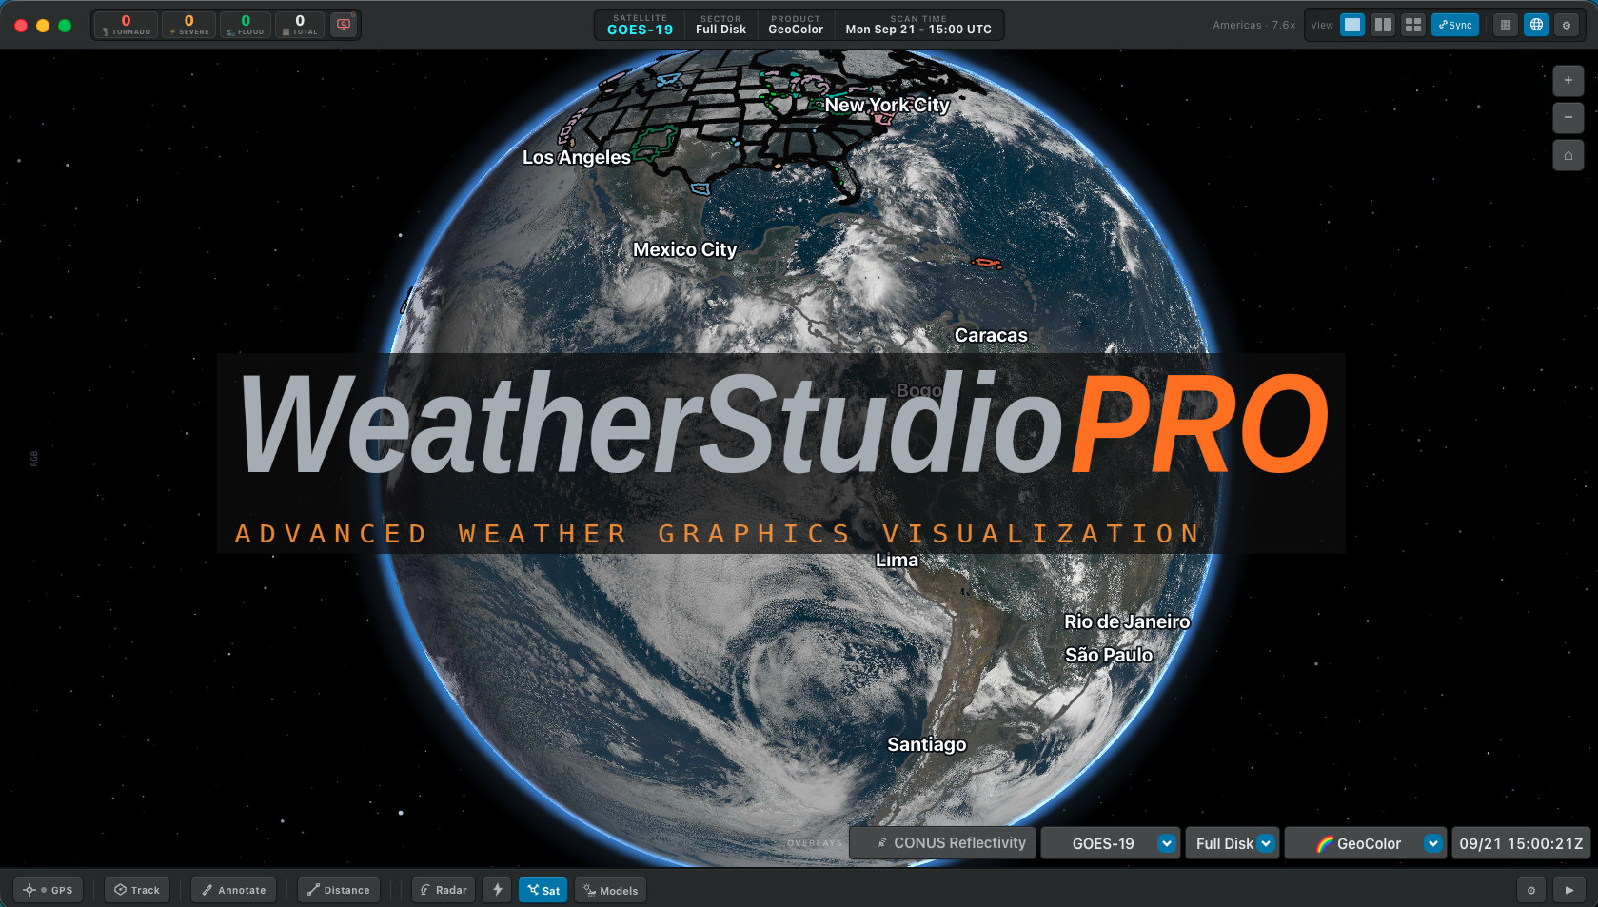Zoom in with the plus button

pyautogui.click(x=1568, y=81)
